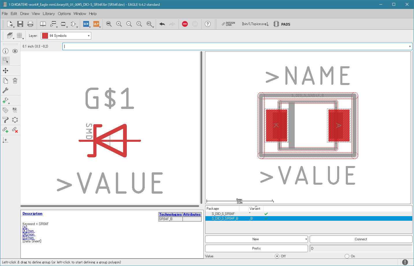Click the Print icon
Viewport: 414px width, 266px height.
click(x=30, y=24)
